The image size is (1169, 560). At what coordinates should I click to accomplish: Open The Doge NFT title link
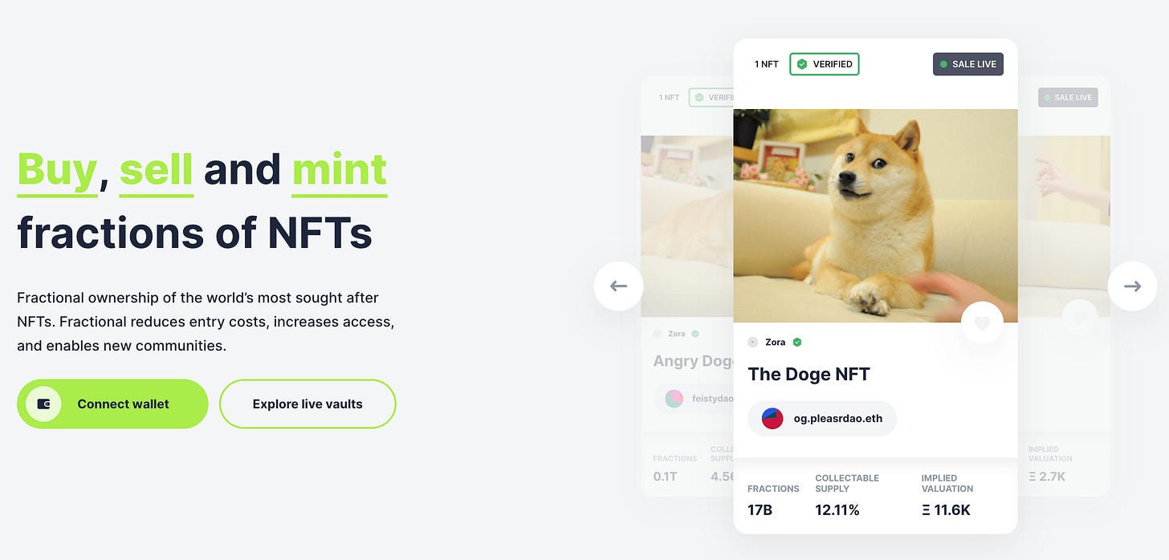point(809,374)
